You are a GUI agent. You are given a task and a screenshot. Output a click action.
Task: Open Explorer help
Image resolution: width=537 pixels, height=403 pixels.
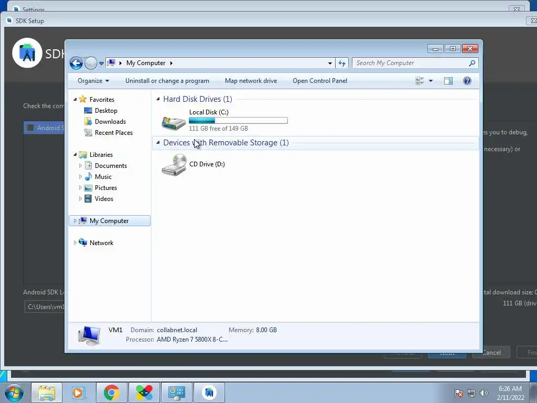tap(467, 81)
